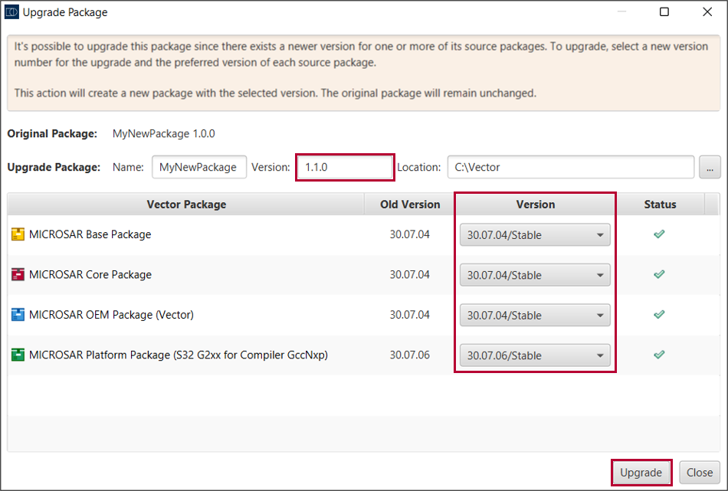The width and height of the screenshot is (728, 491).
Task: Open version dropdown for MICROSAR Base Package
Action: (x=535, y=235)
